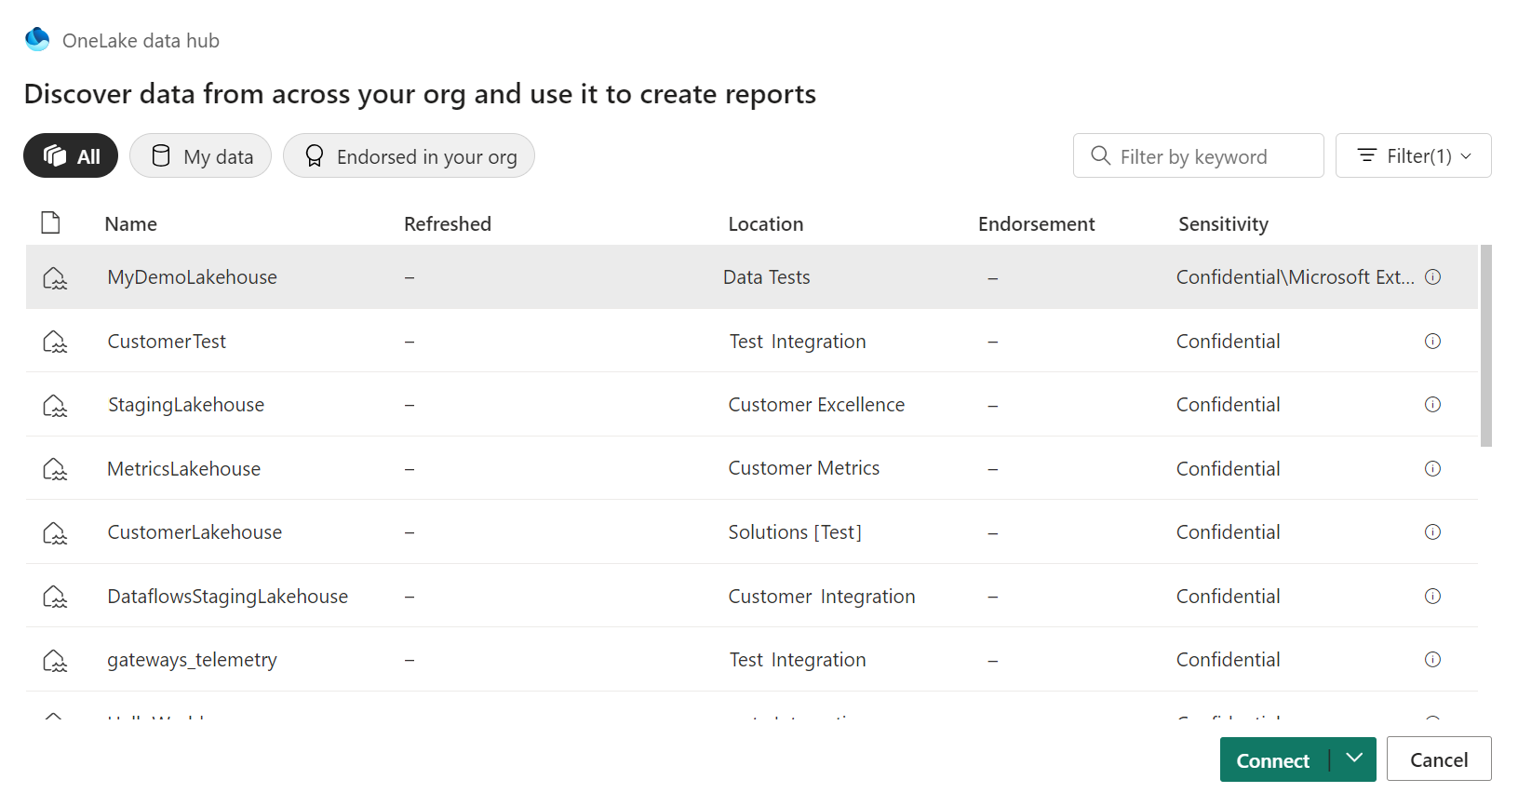
Task: Cancel the data hub dialog
Action: pyautogui.click(x=1438, y=760)
